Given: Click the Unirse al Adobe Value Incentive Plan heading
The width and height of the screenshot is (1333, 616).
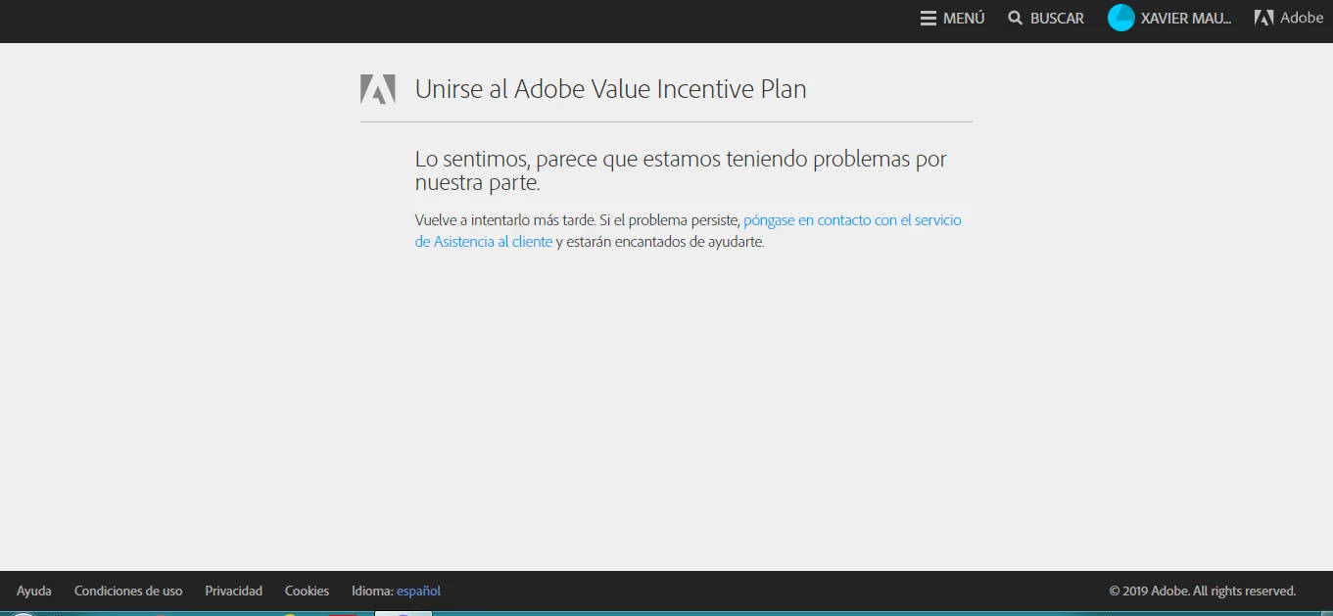Looking at the screenshot, I should 610,89.
